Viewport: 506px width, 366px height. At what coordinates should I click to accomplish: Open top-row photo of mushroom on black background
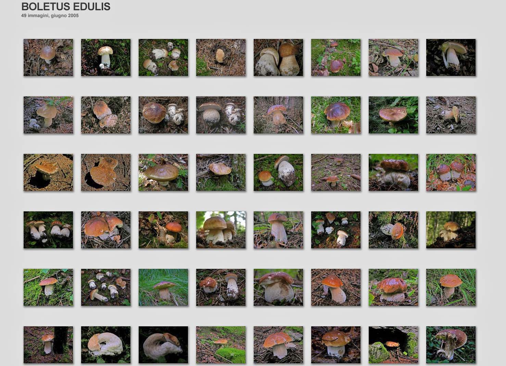(x=451, y=57)
